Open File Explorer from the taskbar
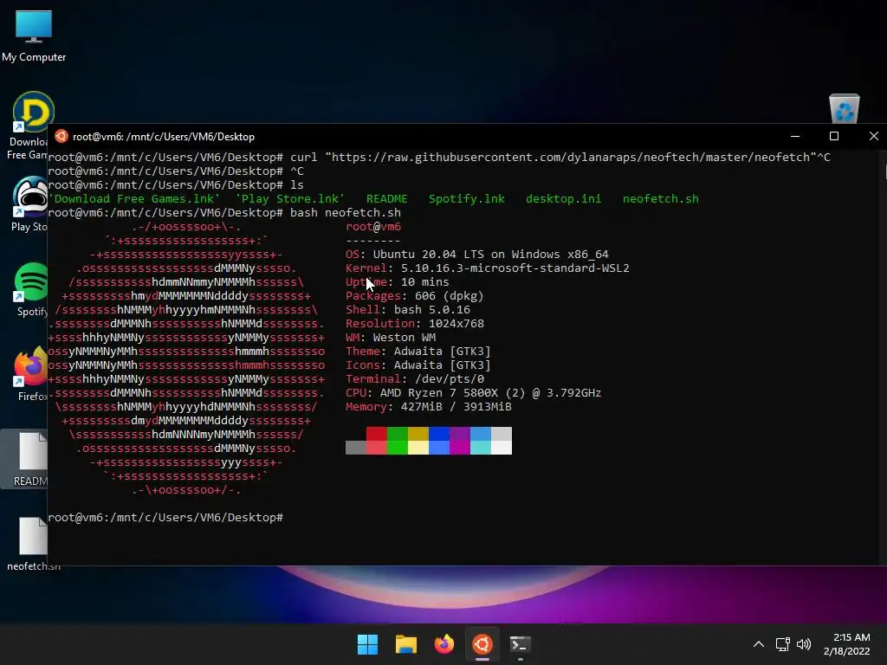This screenshot has height=665, width=887. point(406,644)
